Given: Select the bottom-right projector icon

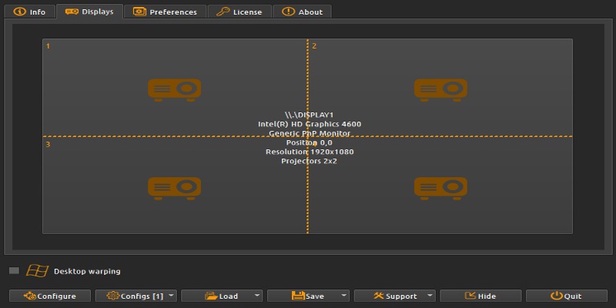Looking at the screenshot, I should tap(440, 188).
